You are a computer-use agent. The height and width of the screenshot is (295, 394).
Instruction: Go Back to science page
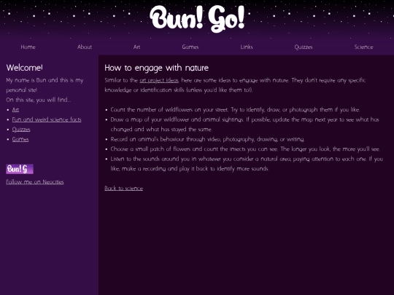[123, 189]
